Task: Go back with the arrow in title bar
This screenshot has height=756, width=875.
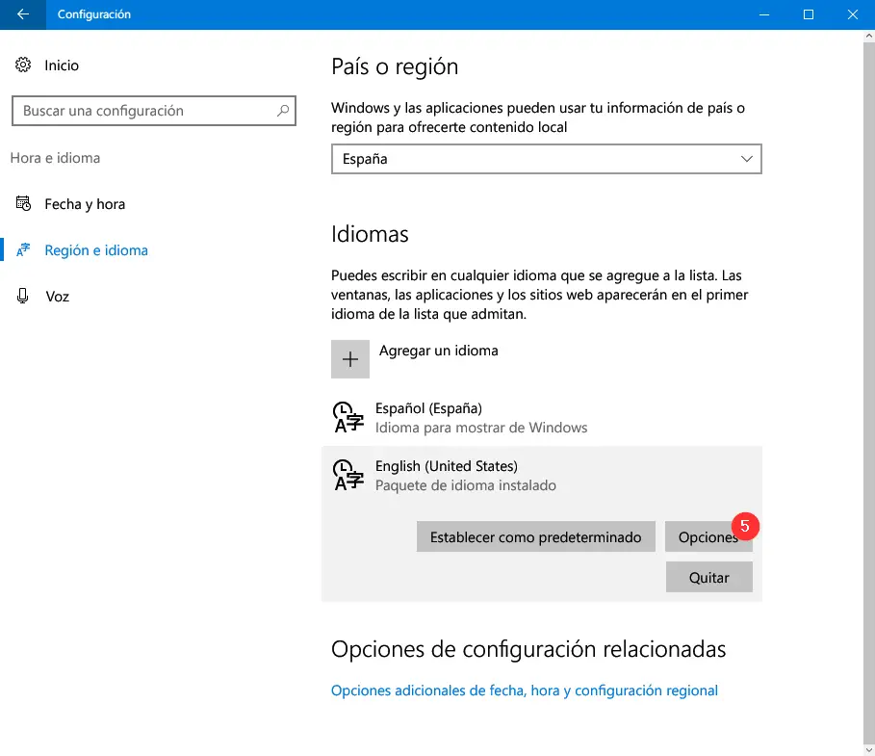Action: [x=23, y=14]
